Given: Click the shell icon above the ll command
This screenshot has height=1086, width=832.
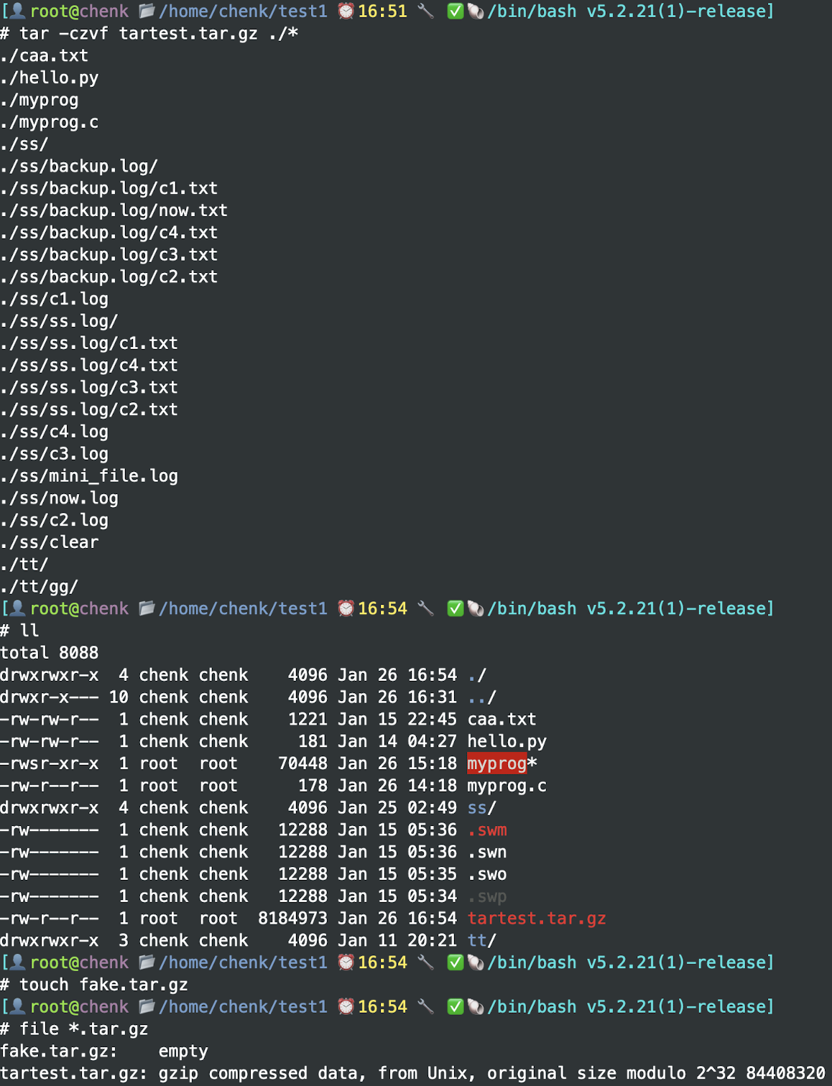Looking at the screenshot, I should click(x=475, y=609).
